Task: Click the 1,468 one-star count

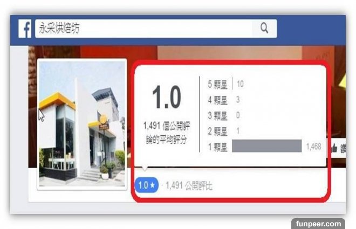Action: click(x=313, y=147)
